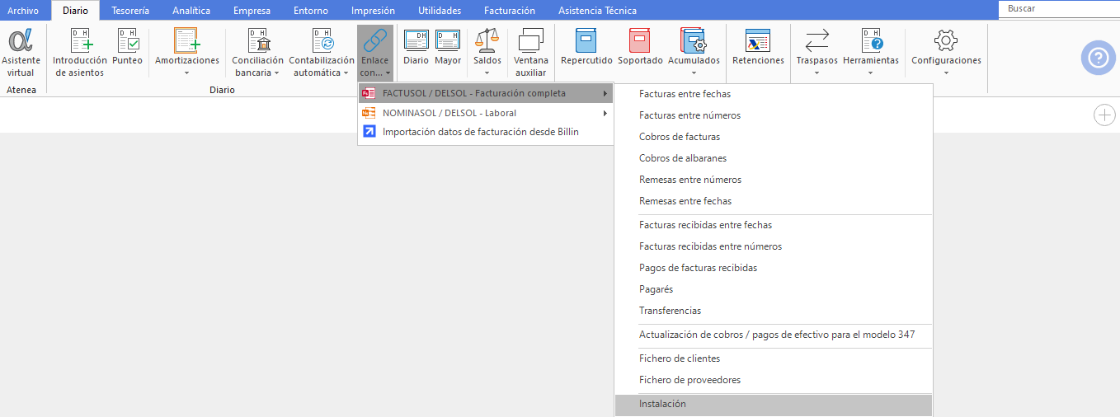Open Contabilización automática icon
This screenshot has height=417, width=1120.
(x=322, y=40)
